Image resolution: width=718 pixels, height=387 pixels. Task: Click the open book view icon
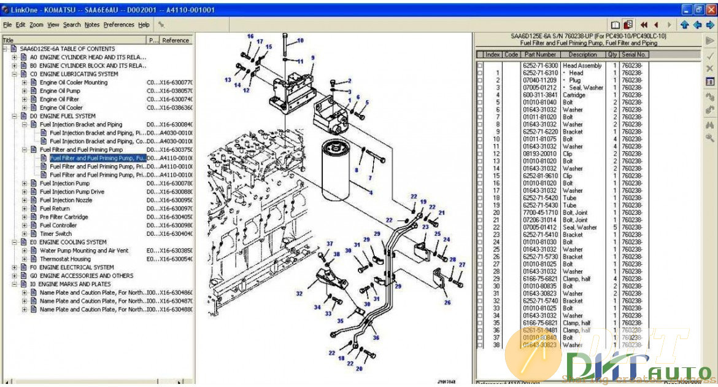(616, 25)
